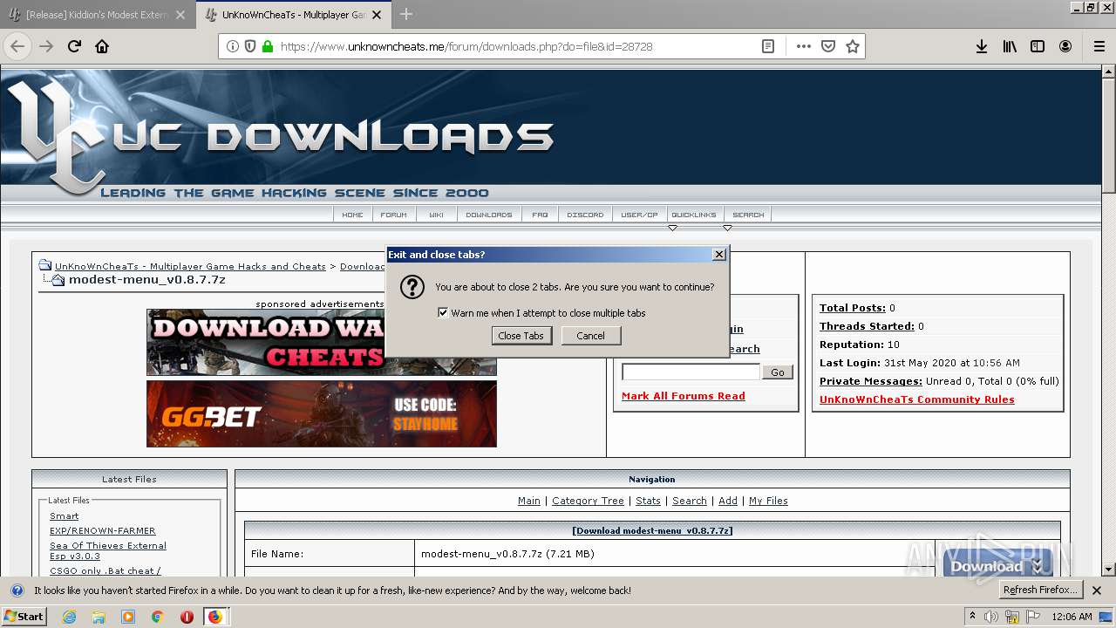Toggle reader view in address bar
Screen dimensions: 1116x628
pyautogui.click(x=768, y=46)
